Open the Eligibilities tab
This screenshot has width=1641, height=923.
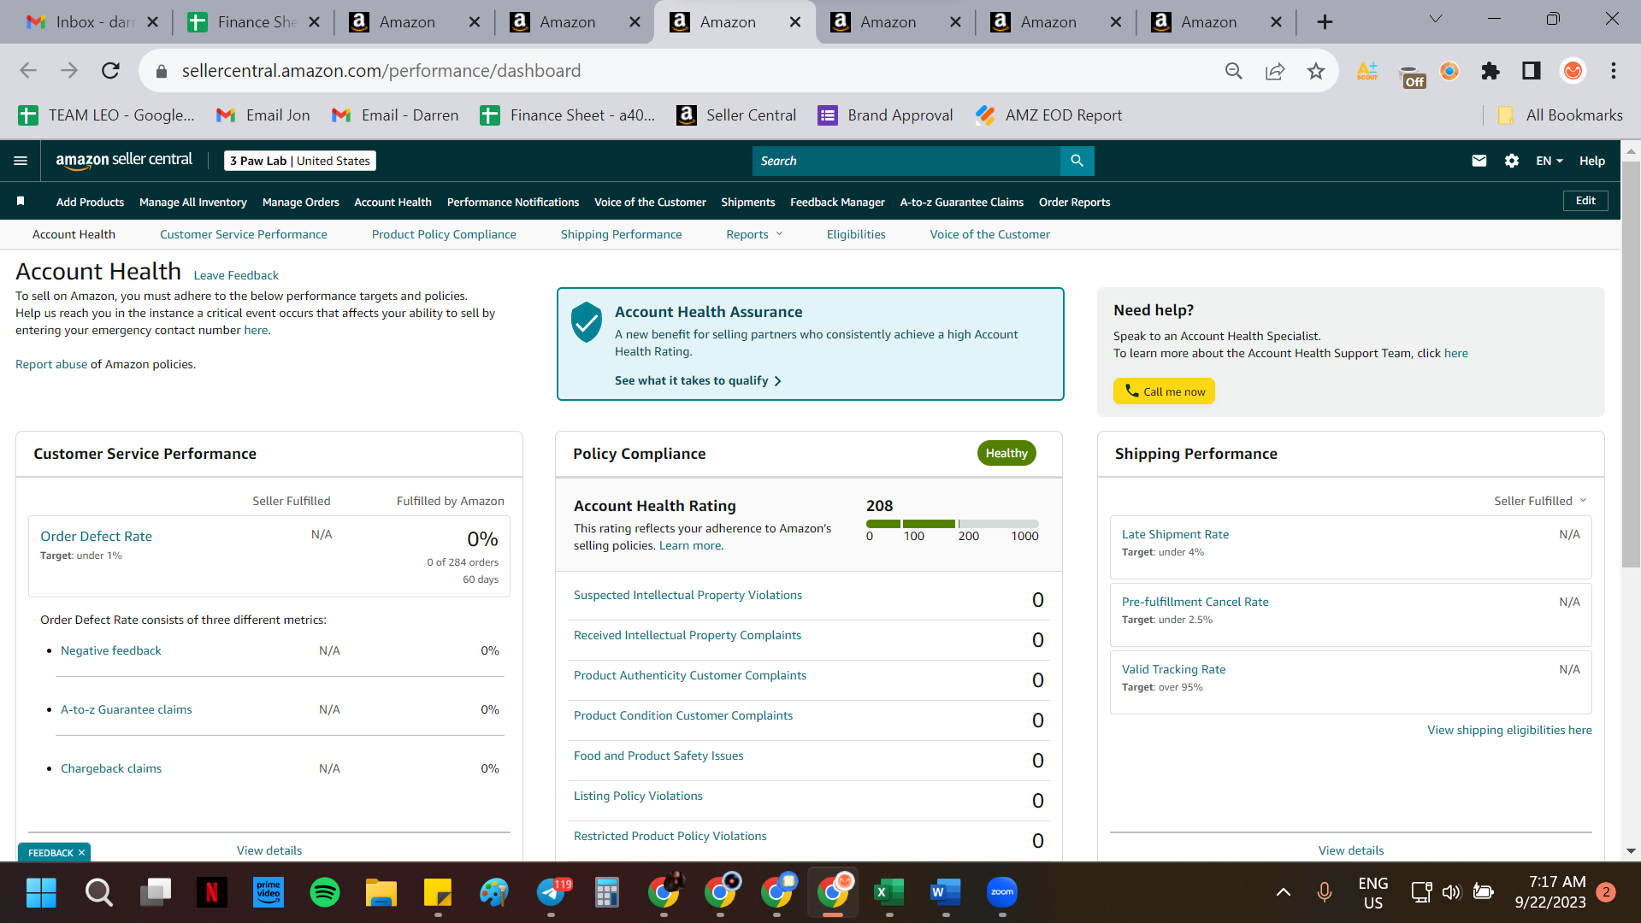tap(856, 234)
